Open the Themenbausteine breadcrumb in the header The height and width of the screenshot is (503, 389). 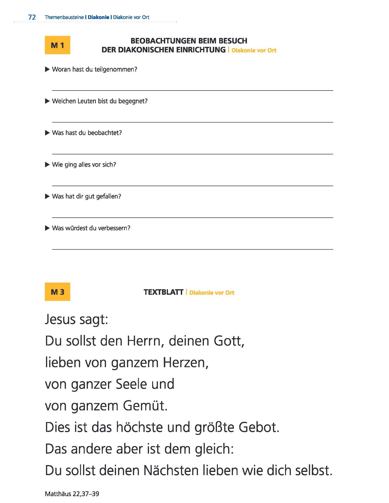[64, 17]
